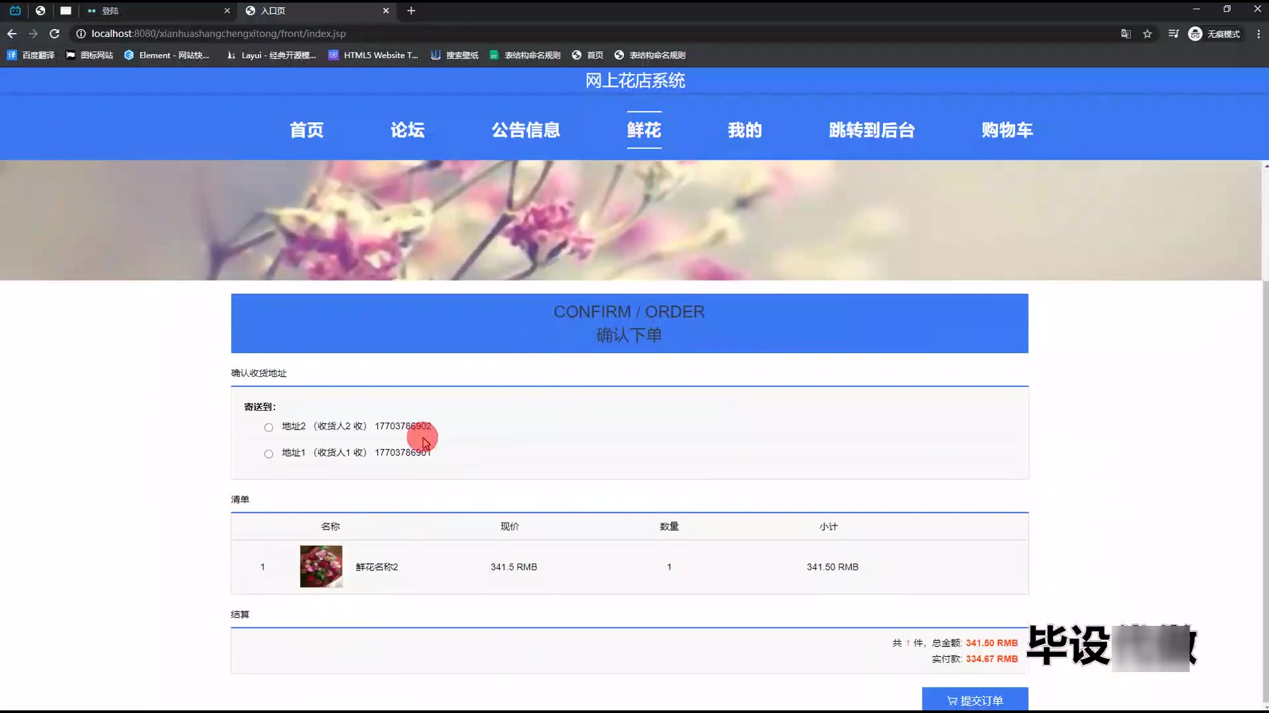Go to 论坛 in the navigation bar
The image size is (1269, 713).
pos(407,130)
